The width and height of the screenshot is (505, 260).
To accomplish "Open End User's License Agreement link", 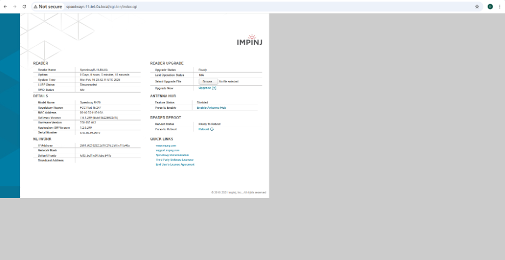I will point(175,165).
